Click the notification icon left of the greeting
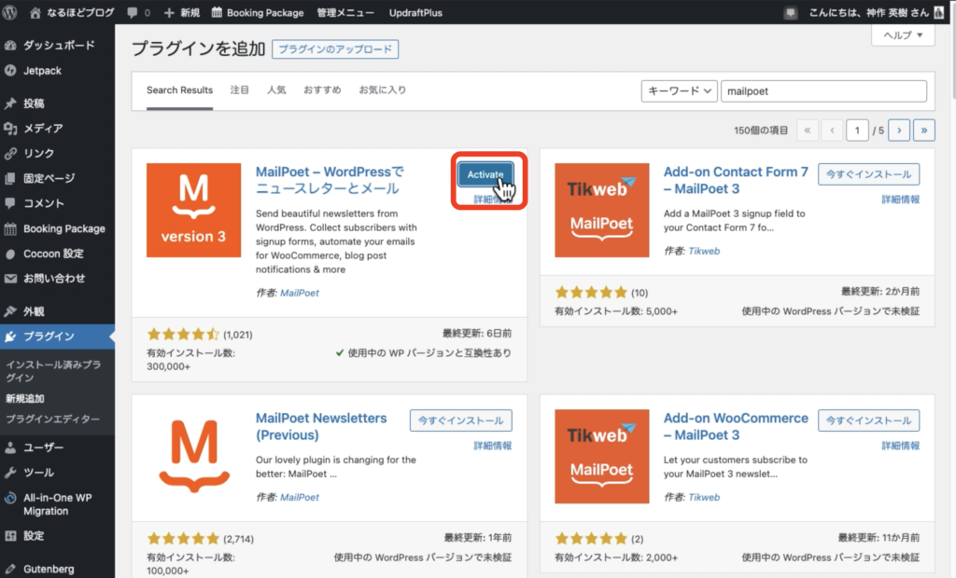This screenshot has width=956, height=578. pyautogui.click(x=790, y=13)
